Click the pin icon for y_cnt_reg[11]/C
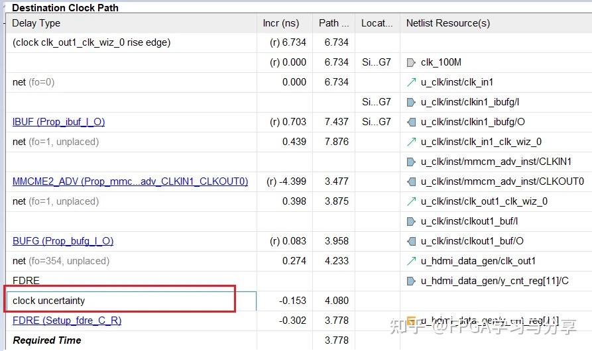Viewport: 592px width, 351px height. coord(411,281)
